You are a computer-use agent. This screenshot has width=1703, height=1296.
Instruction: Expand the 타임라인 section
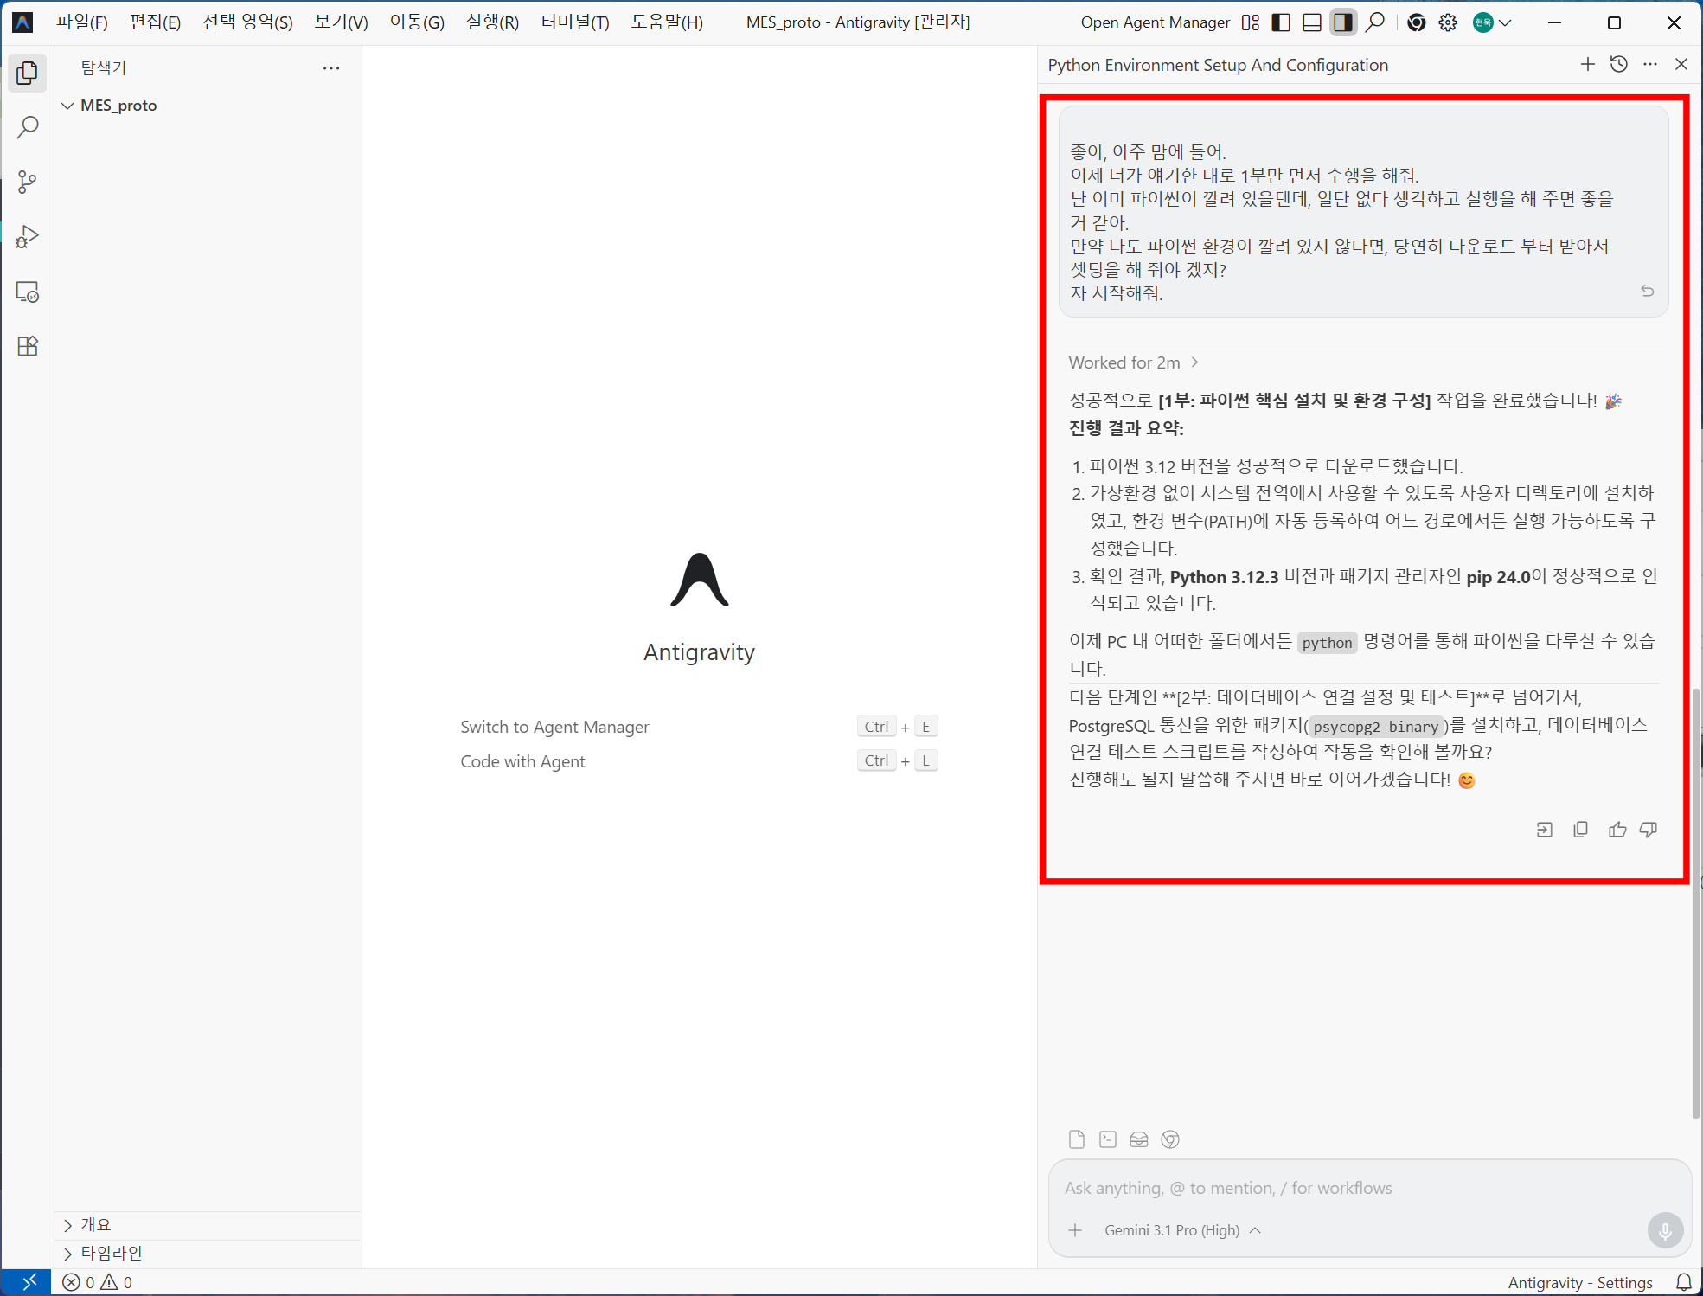(x=207, y=1253)
